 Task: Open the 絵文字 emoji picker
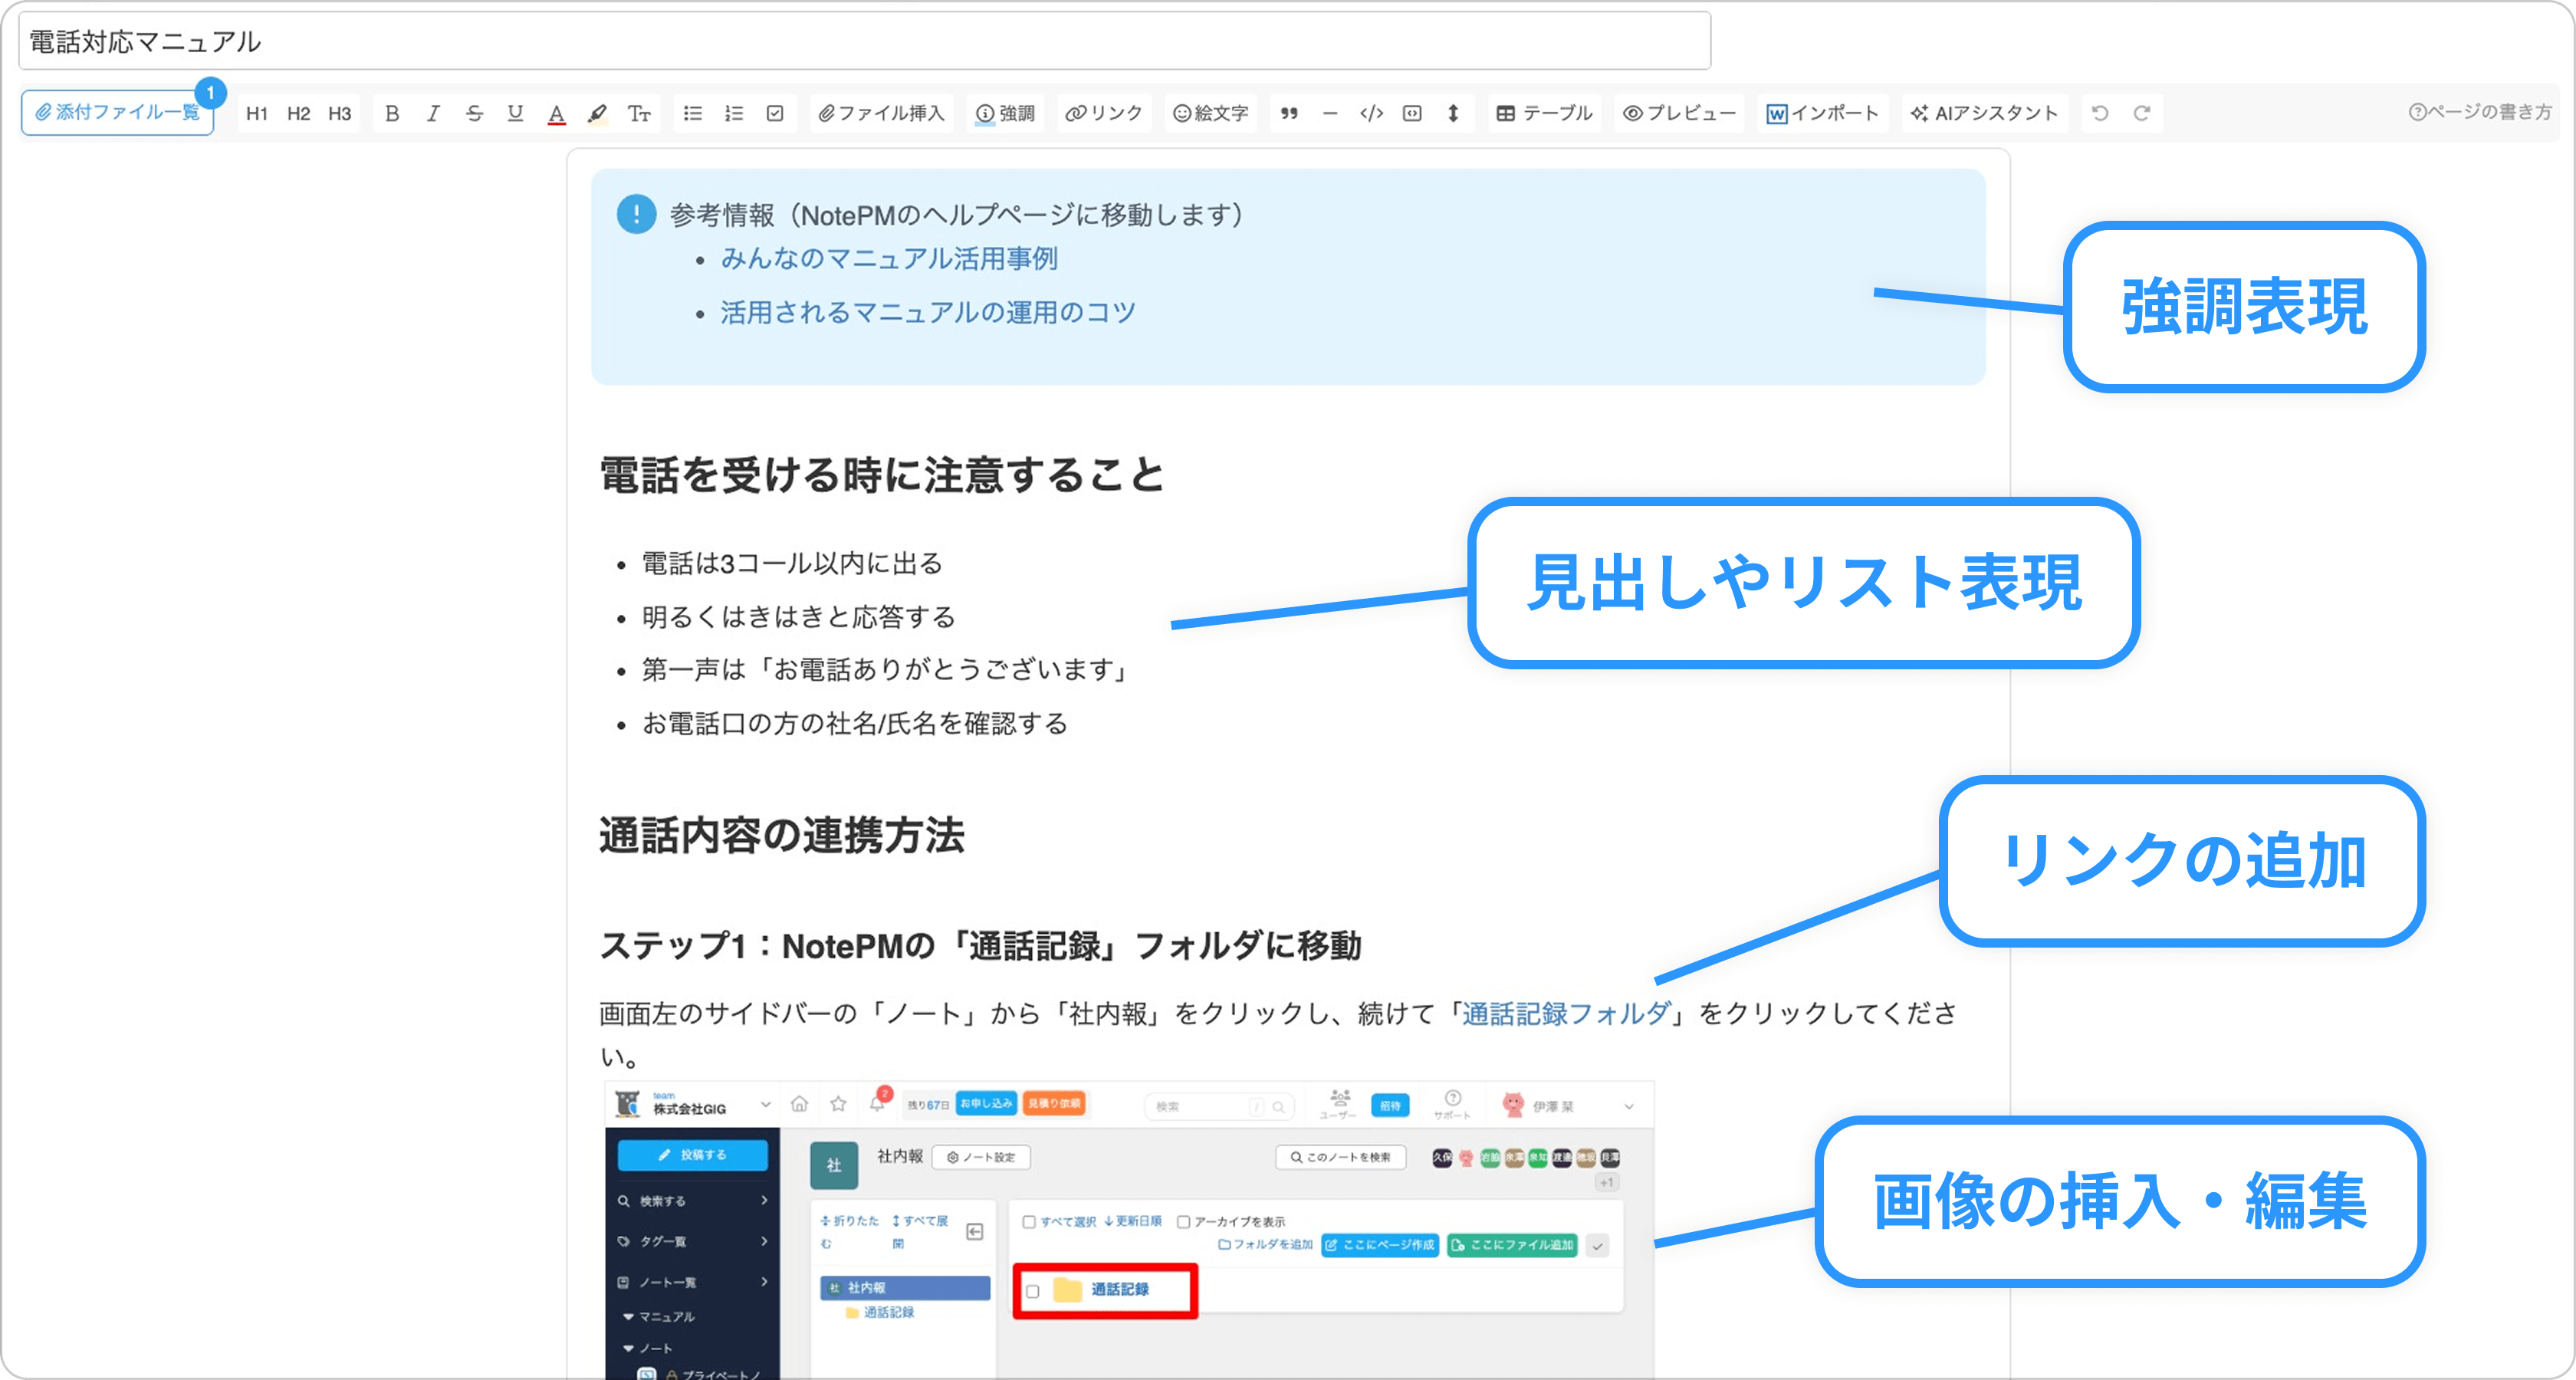pos(1210,113)
